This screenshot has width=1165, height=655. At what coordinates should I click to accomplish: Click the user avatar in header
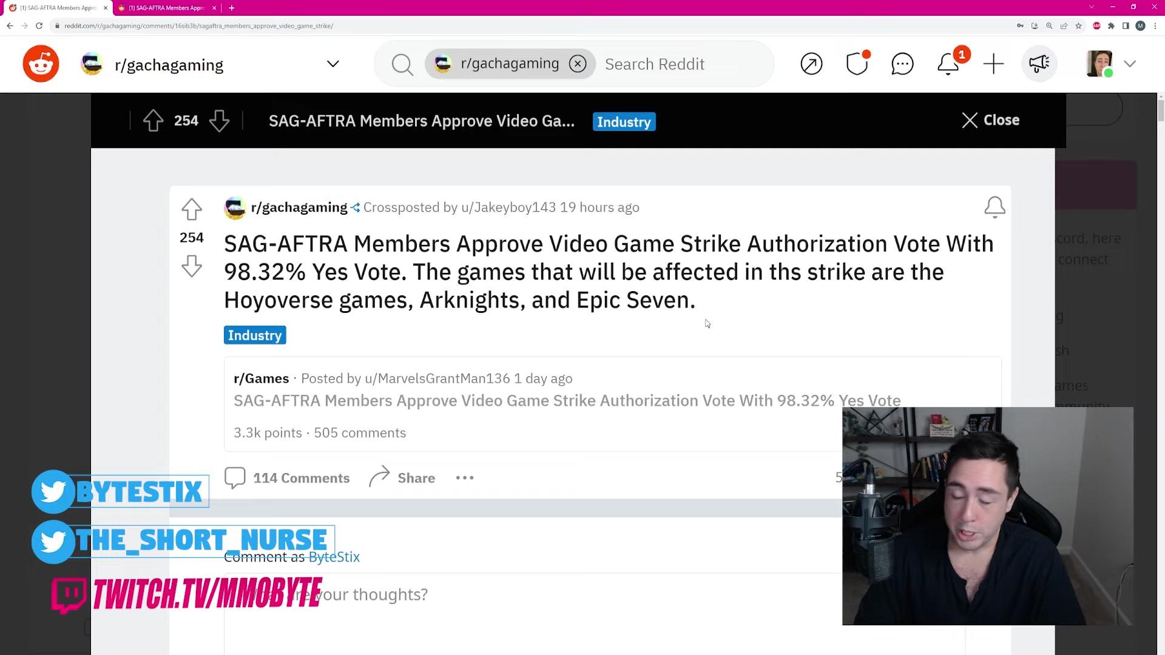[1099, 64]
